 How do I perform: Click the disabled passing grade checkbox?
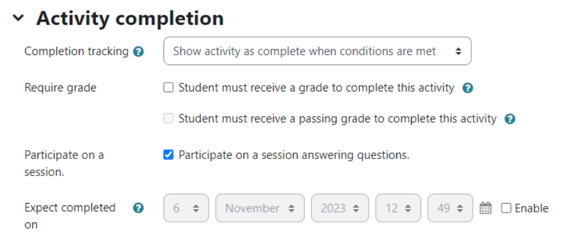pos(168,119)
